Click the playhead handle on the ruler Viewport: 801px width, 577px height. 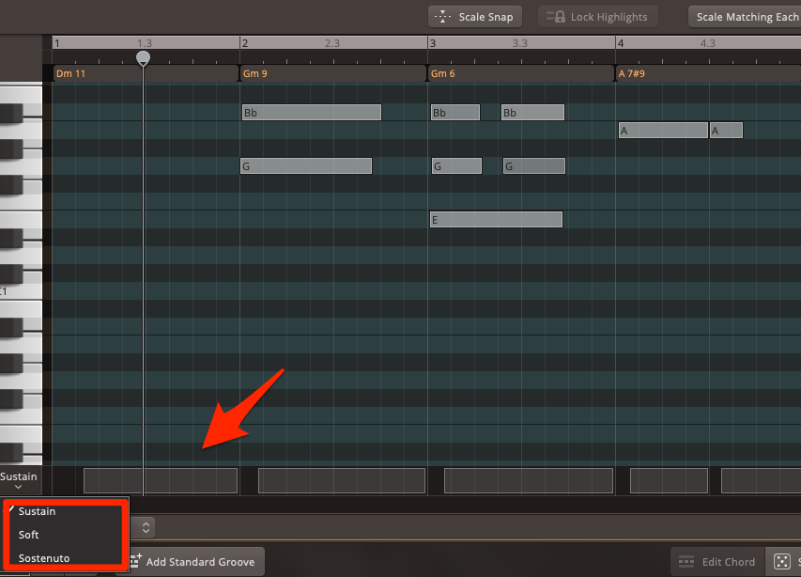(x=143, y=58)
